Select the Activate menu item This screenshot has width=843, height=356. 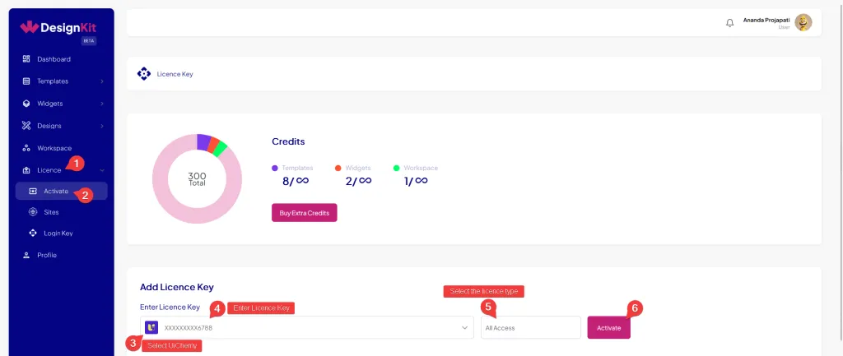coord(56,192)
